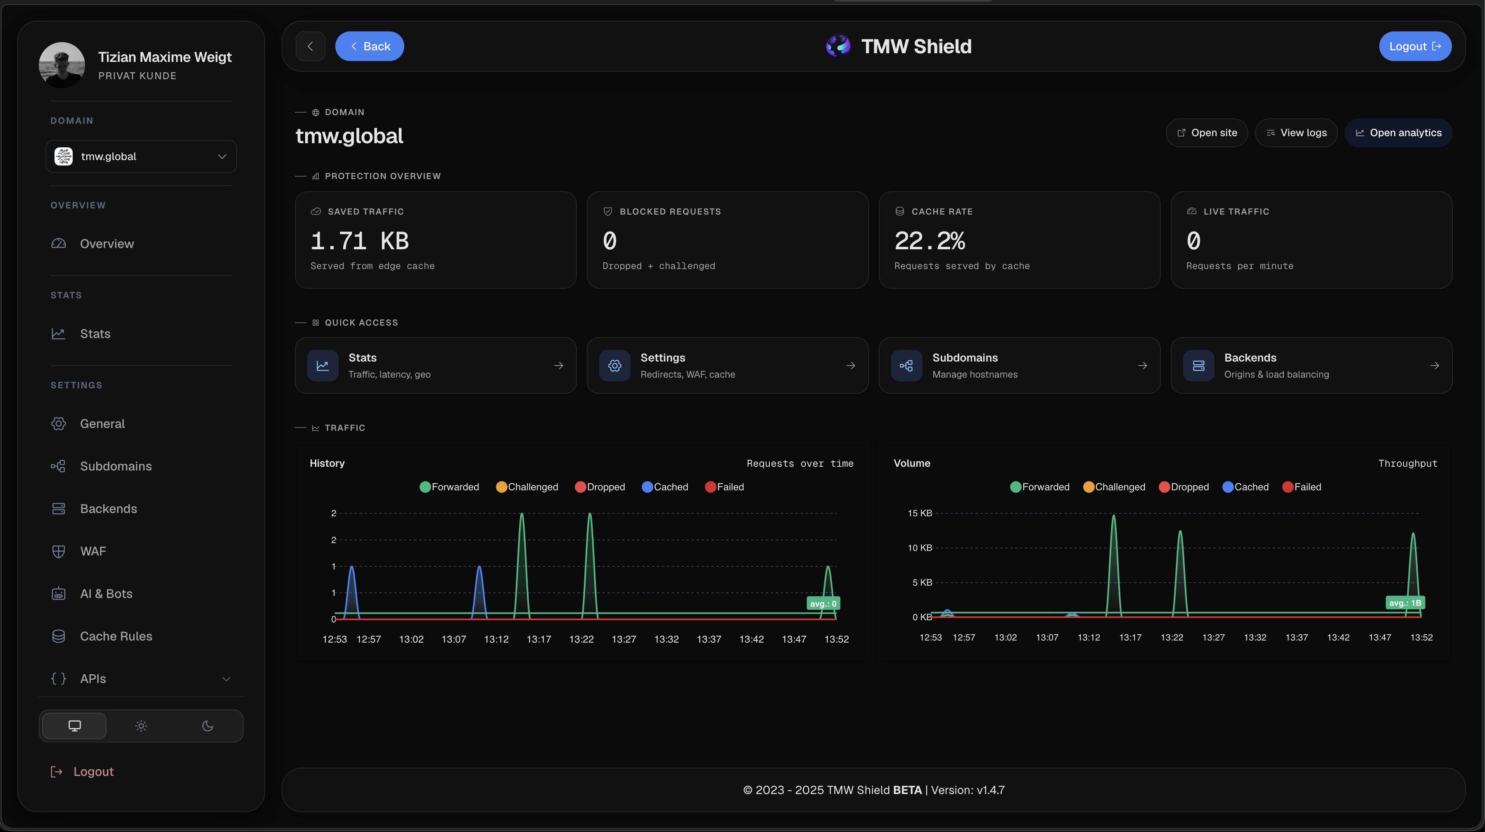Click the top-right Logout button
Image resolution: width=1485 pixels, height=832 pixels.
[1415, 46]
